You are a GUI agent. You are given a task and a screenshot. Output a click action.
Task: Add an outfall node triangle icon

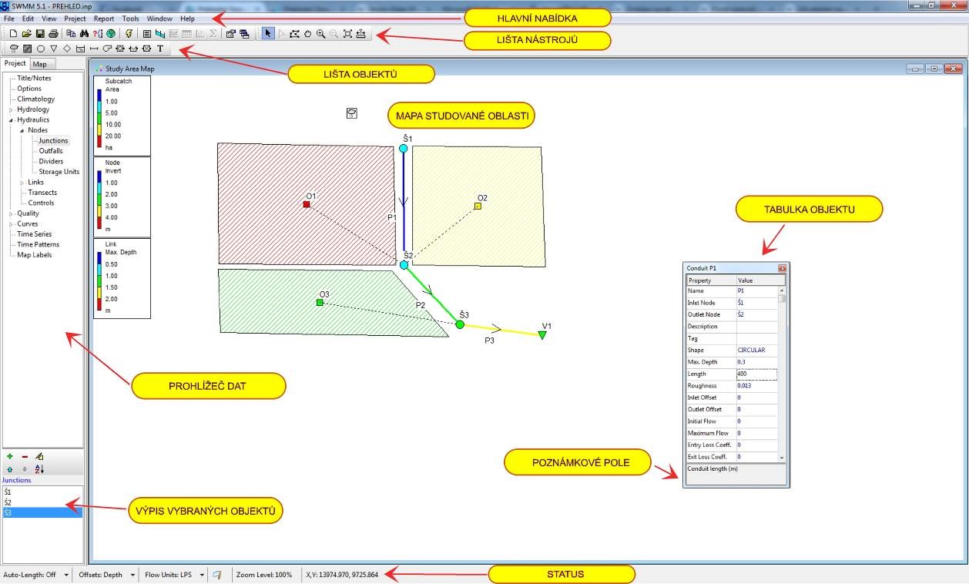[54, 49]
